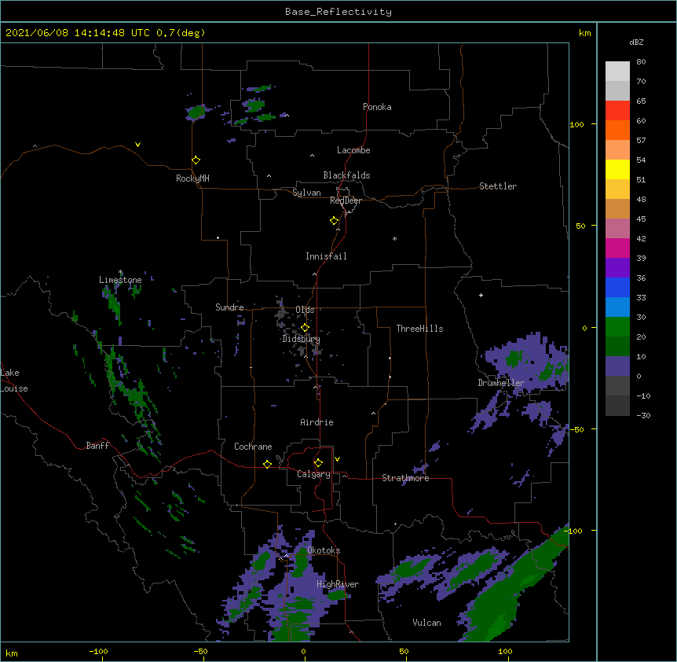This screenshot has height=662, width=677.
Task: Click the yellow V marker northwest of RockyMH
Action: point(137,145)
